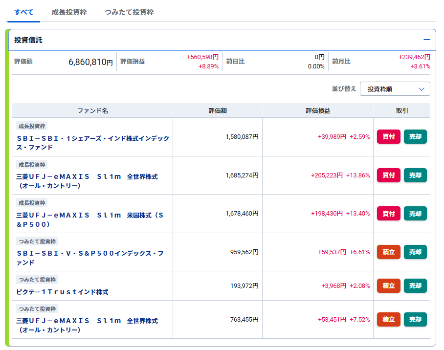Click the ファンド名 column header

92,110
